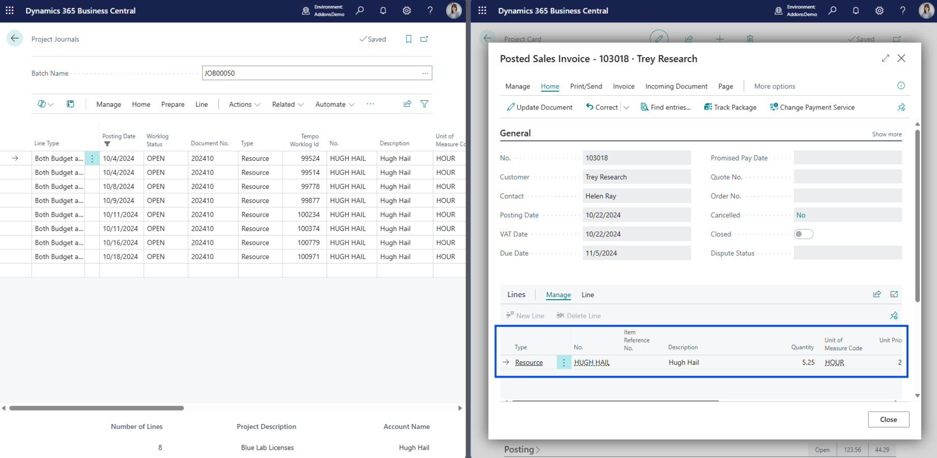Click More options in invoice dialog
This screenshot has height=458, width=937.
pyautogui.click(x=775, y=86)
